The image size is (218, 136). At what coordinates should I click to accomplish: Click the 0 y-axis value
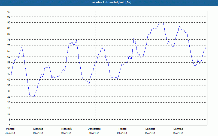coord(9,125)
